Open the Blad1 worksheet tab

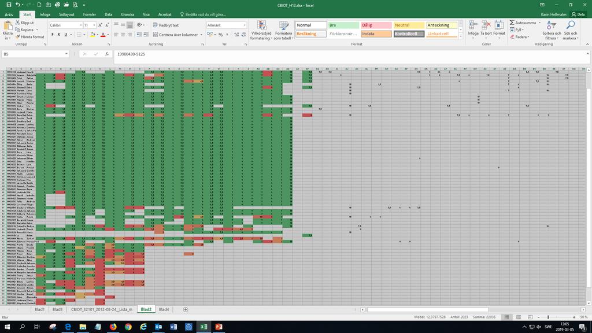coord(39,309)
